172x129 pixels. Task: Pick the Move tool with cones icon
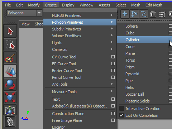(x=10, y=71)
